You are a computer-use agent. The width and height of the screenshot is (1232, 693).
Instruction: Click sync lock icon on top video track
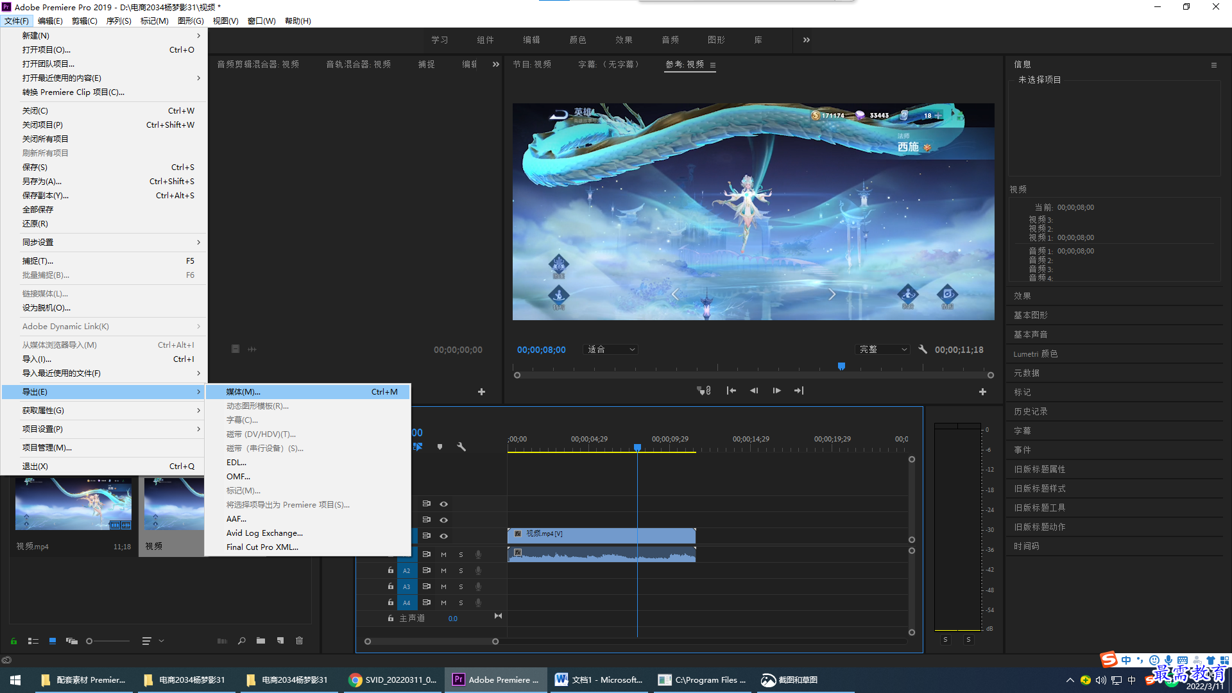[x=426, y=504]
